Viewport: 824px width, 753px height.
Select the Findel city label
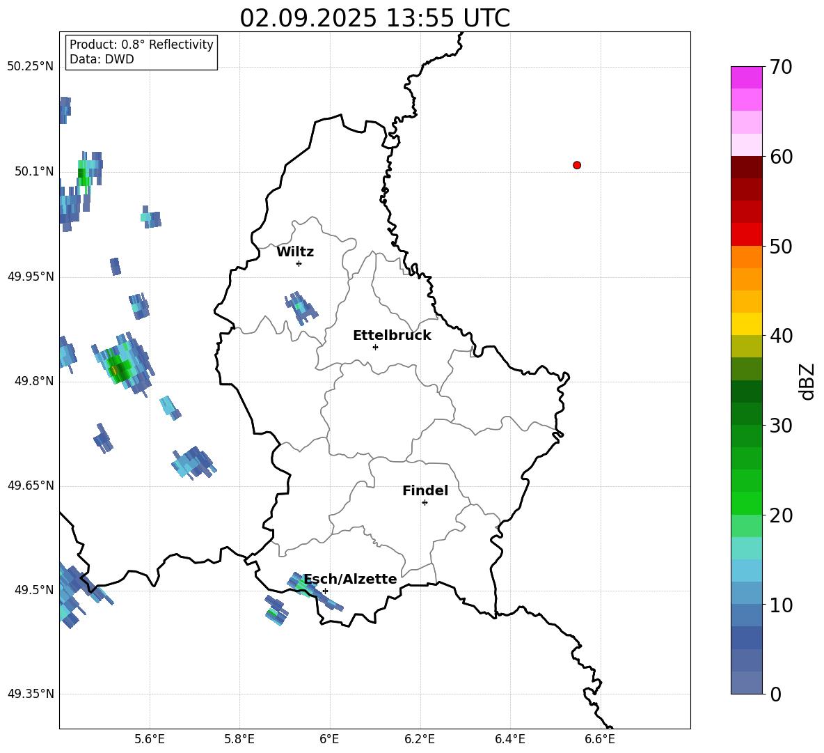(425, 490)
